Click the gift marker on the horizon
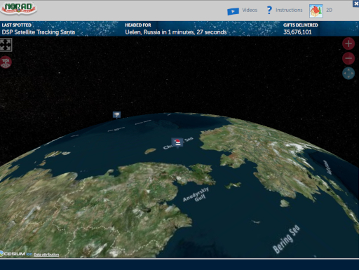This screenshot has width=359, height=270. [x=116, y=114]
